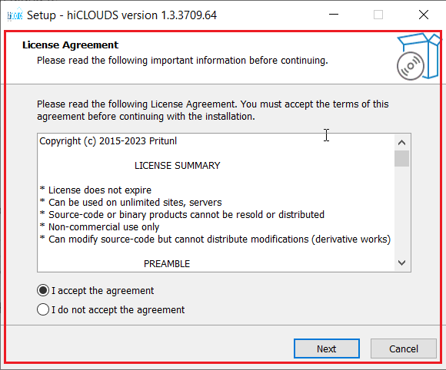Click "Copyright (c) 2015-2023 Pritunl" text
The height and width of the screenshot is (370, 446).
(x=108, y=141)
